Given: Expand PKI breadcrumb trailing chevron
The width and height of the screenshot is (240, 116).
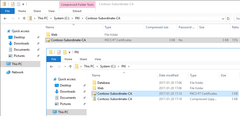Looking at the screenshot, I should coord(129,66).
